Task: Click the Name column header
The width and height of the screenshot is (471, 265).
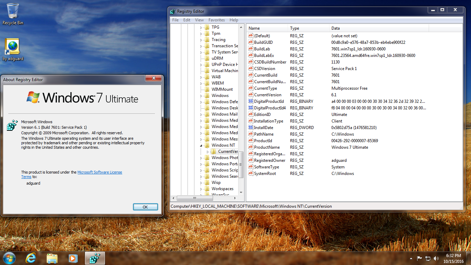Action: tap(267, 28)
